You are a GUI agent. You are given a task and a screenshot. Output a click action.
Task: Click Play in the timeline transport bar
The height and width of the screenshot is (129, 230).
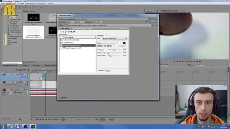coord(40,120)
